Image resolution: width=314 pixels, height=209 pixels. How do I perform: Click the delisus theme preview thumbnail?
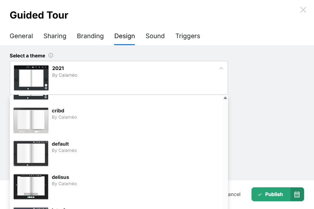click(31, 187)
